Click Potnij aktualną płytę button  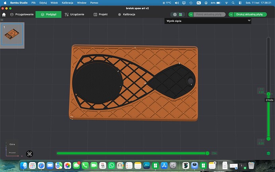pyautogui.click(x=209, y=15)
